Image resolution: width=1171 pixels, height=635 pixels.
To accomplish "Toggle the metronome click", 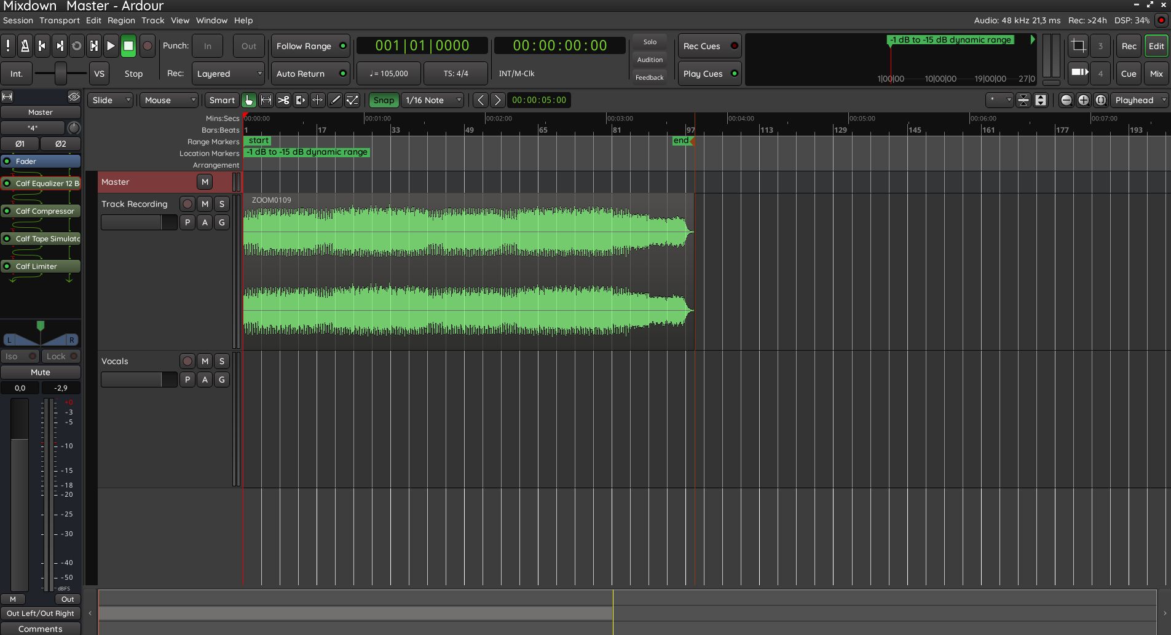I will pyautogui.click(x=25, y=46).
